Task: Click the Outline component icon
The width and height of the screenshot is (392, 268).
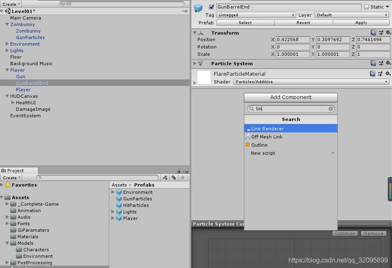Action: point(248,145)
